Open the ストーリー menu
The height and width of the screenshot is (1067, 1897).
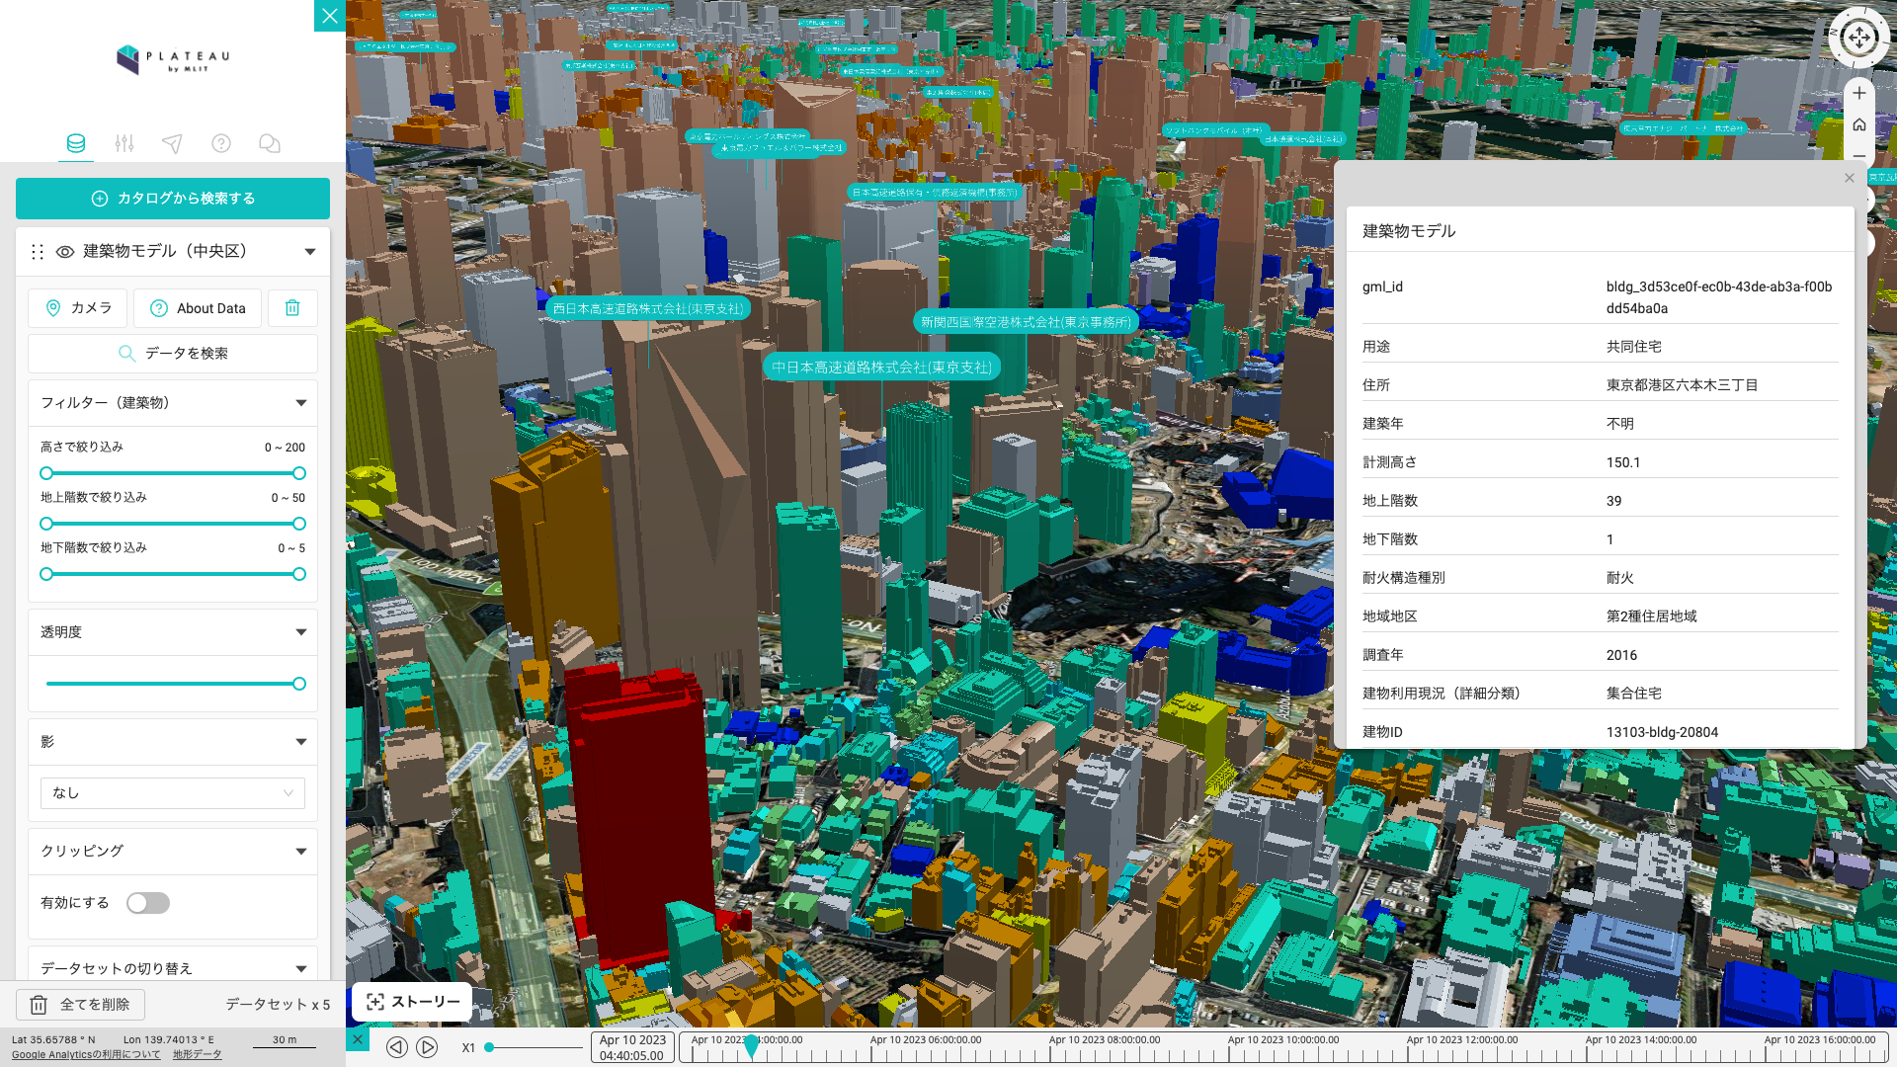pyautogui.click(x=411, y=1001)
